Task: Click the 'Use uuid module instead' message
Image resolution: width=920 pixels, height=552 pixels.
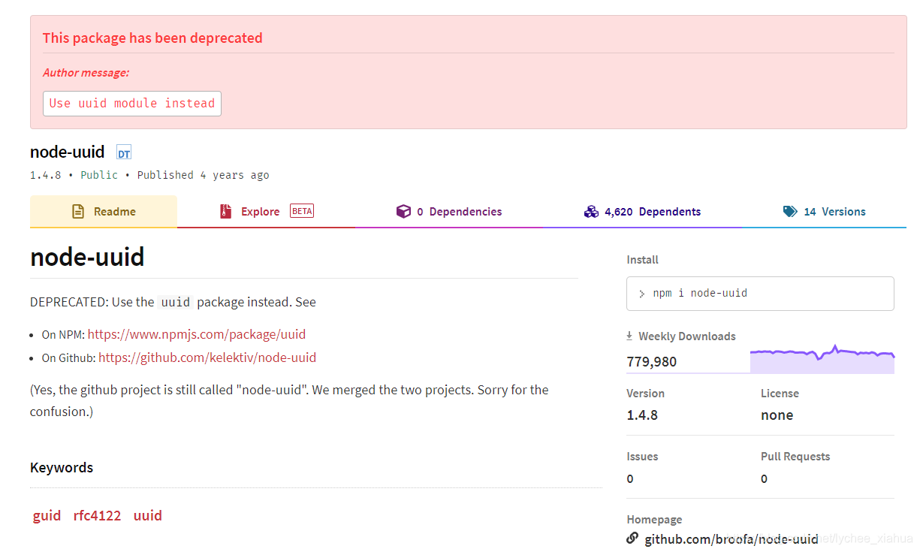Action: [132, 104]
